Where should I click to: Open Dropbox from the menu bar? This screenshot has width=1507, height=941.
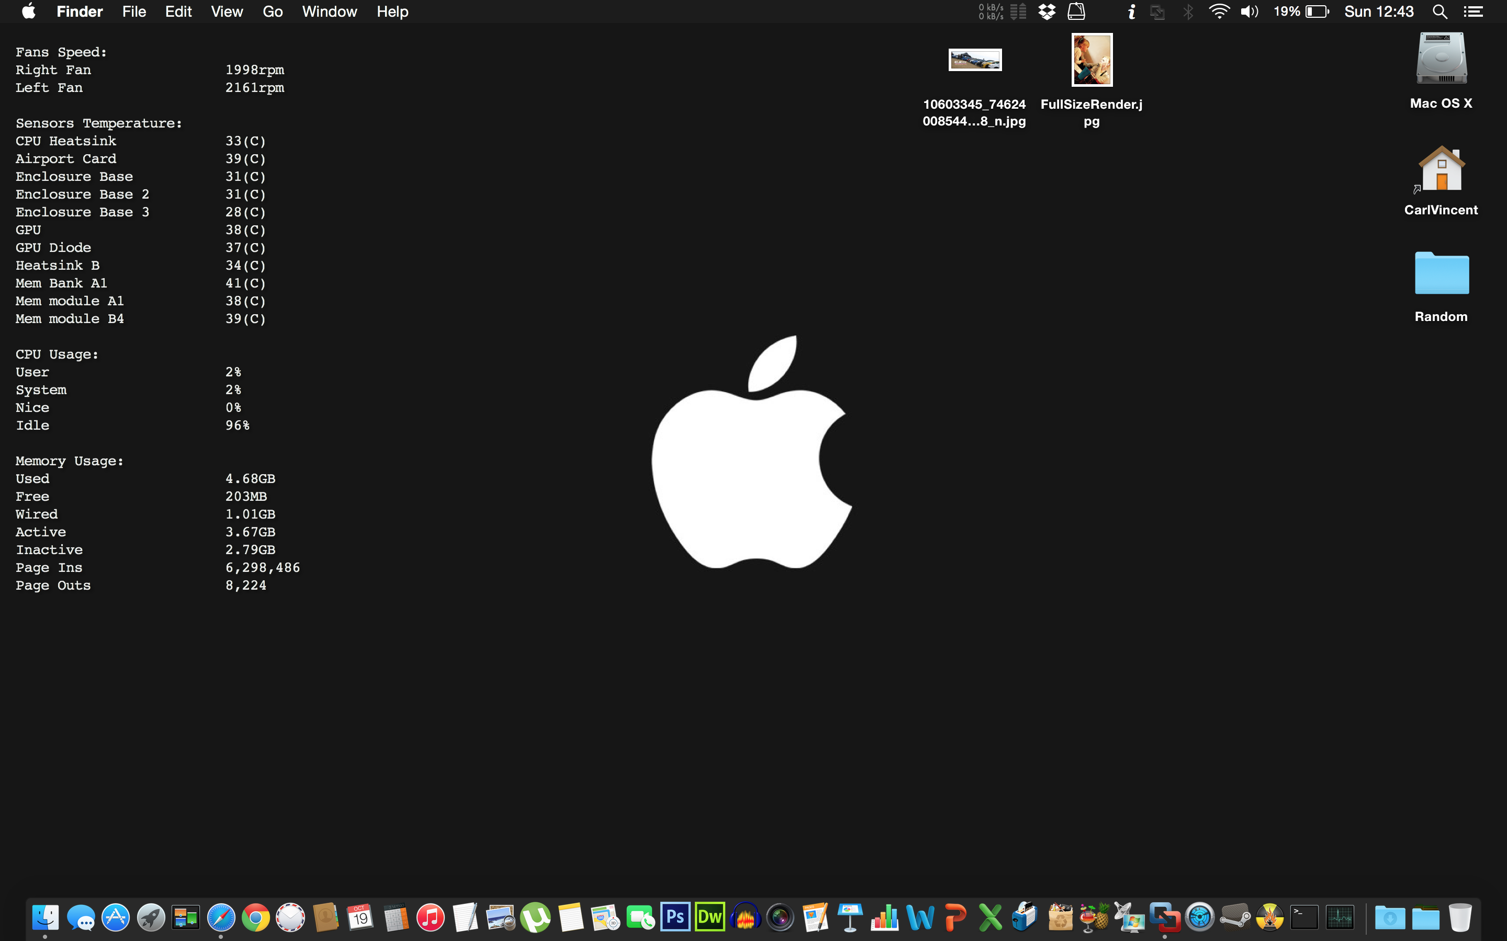(x=1047, y=11)
